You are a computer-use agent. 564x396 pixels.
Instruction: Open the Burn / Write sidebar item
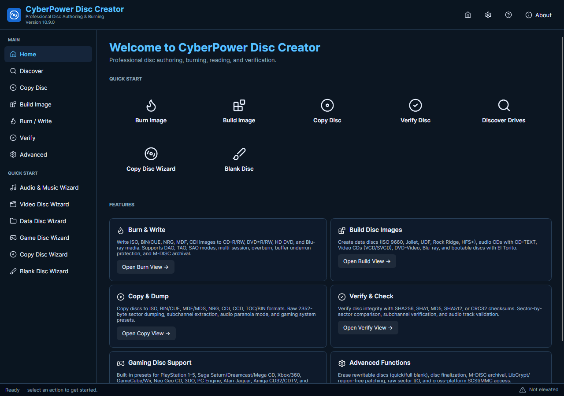click(48, 121)
